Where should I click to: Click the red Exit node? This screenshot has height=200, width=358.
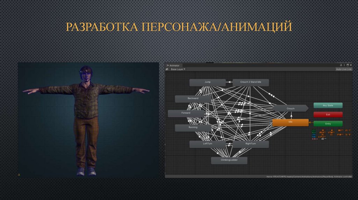[x=328, y=114]
